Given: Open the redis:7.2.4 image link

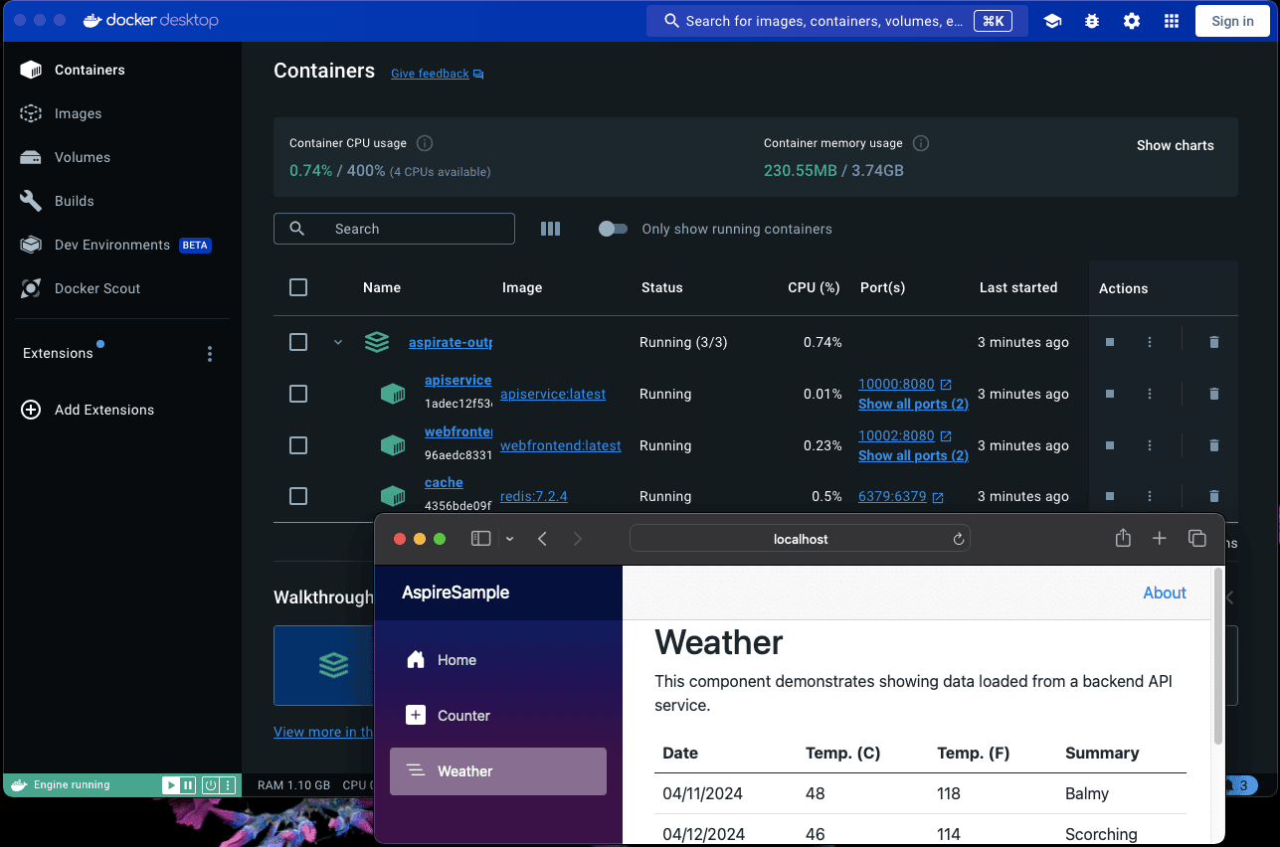Looking at the screenshot, I should point(534,496).
